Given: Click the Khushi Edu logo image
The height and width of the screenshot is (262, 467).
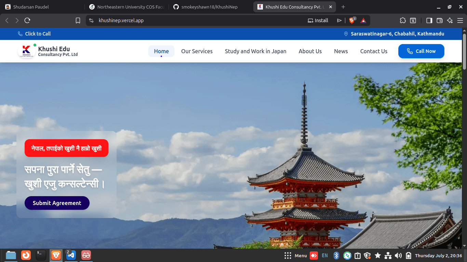Looking at the screenshot, I should click(27, 51).
